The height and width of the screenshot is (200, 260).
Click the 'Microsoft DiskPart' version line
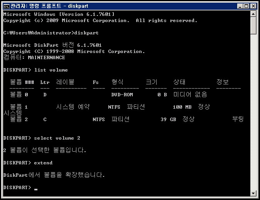point(52,45)
